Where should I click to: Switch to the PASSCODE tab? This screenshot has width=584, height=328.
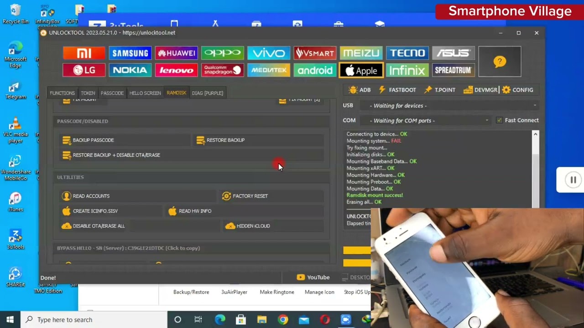(112, 93)
